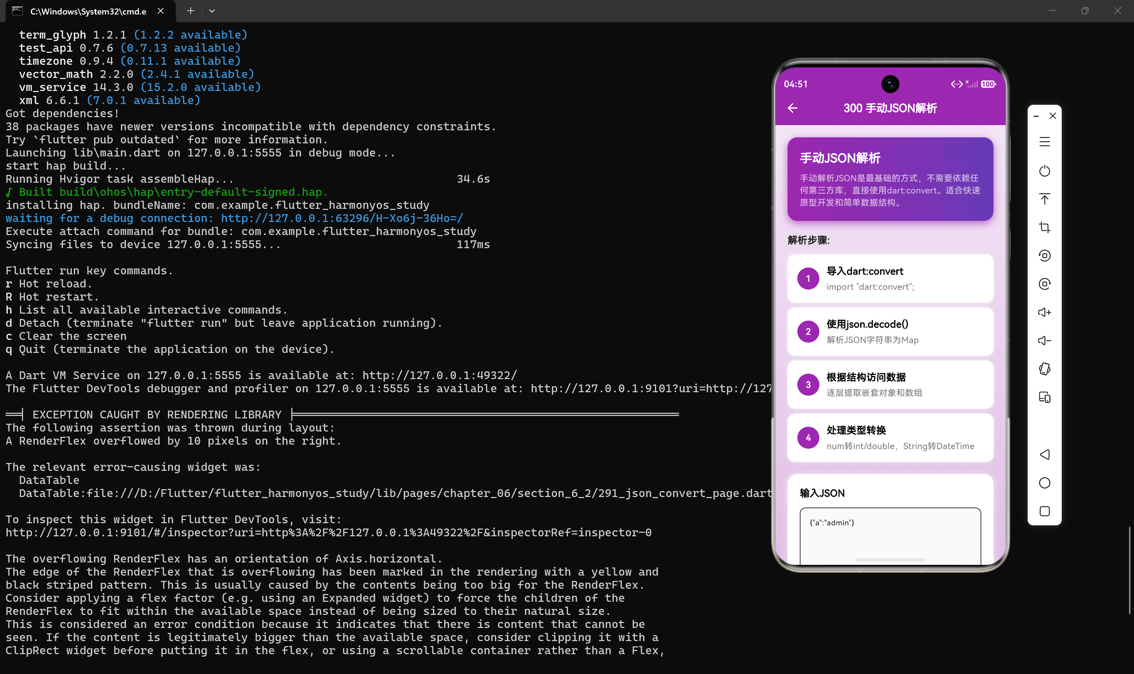The width and height of the screenshot is (1134, 674).
Task: Click the lower rotate icon in emulator toolbar
Action: (1044, 284)
